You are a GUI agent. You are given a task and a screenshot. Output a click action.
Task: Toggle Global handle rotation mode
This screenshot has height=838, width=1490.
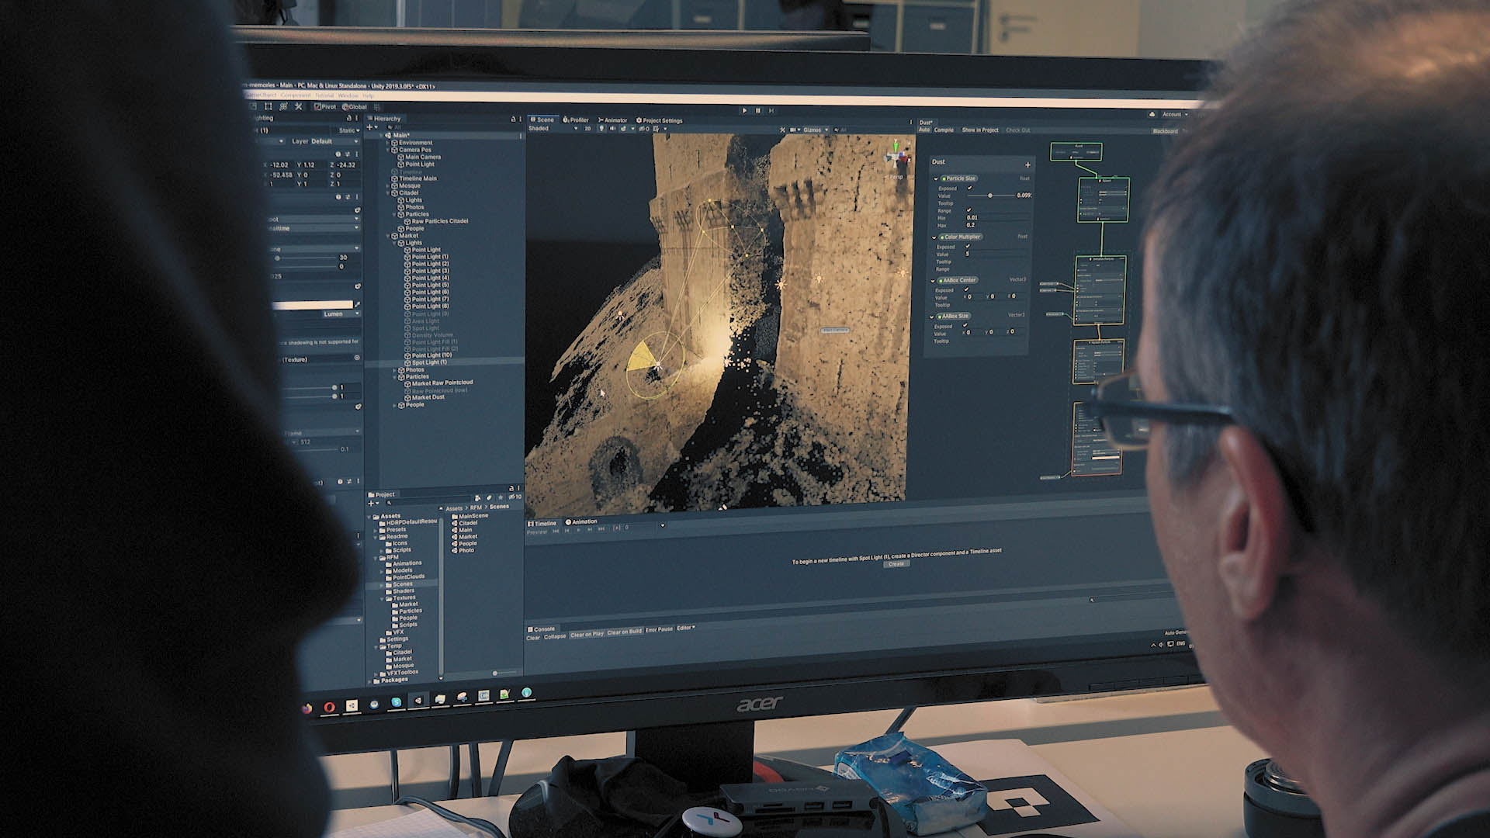point(353,106)
